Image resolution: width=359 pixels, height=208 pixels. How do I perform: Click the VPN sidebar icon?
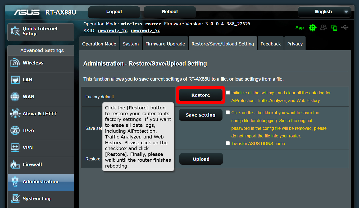[x=15, y=147]
